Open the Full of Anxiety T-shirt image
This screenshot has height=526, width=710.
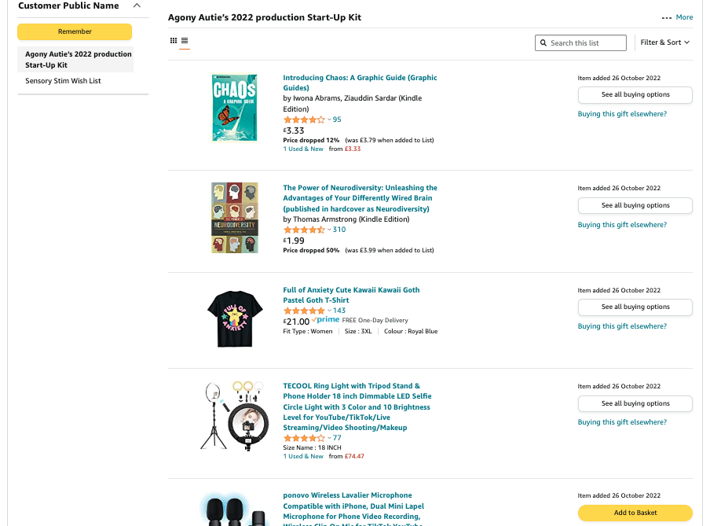coord(235,319)
